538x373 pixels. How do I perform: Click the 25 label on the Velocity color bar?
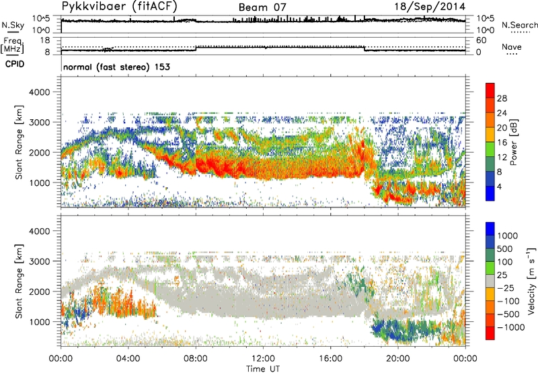[502, 275]
